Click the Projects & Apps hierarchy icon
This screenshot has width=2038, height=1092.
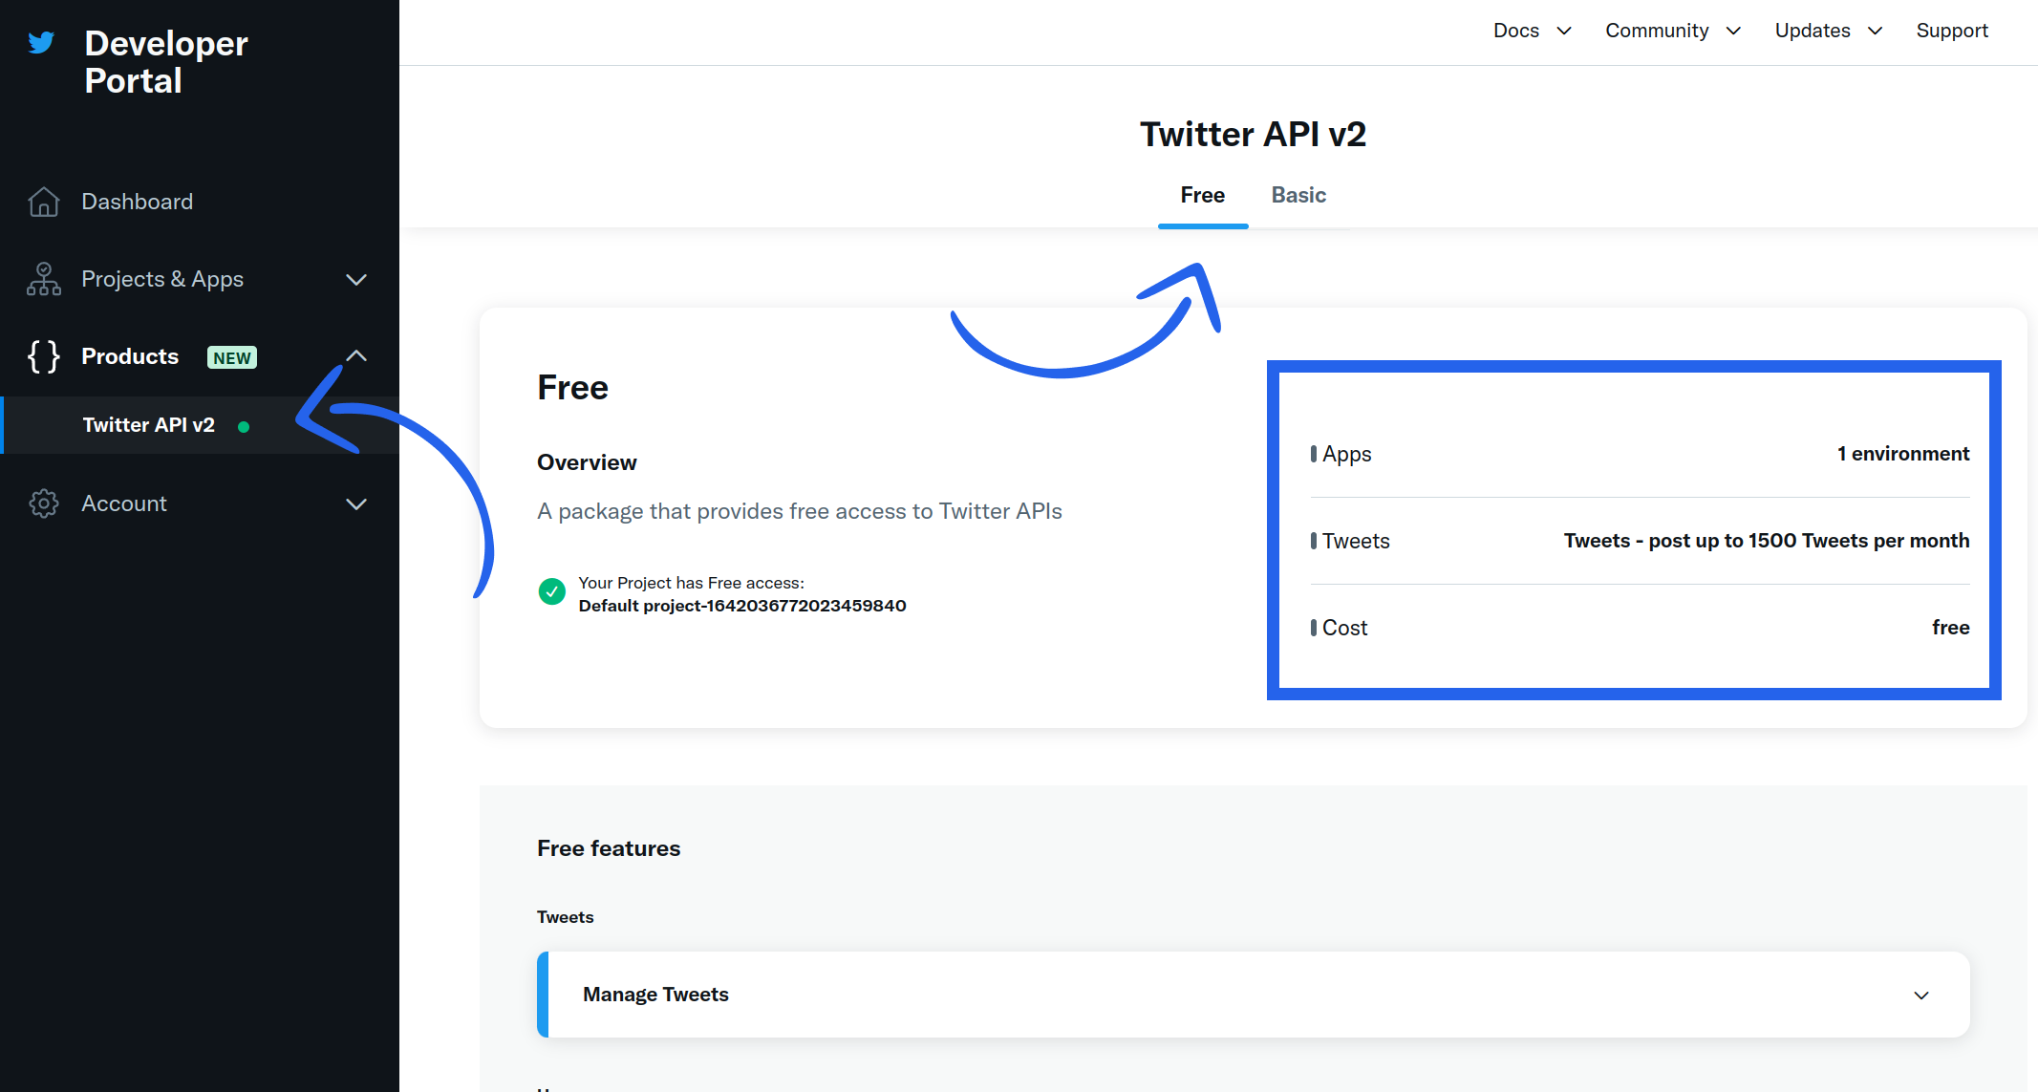point(44,279)
